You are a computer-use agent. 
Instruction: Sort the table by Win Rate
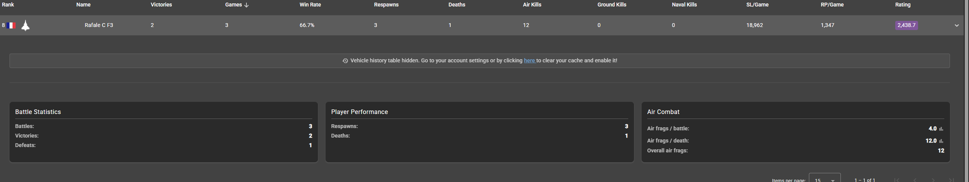tap(310, 5)
